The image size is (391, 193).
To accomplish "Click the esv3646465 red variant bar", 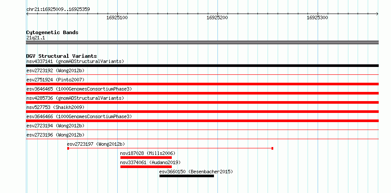I will pyautogui.click(x=202, y=93).
